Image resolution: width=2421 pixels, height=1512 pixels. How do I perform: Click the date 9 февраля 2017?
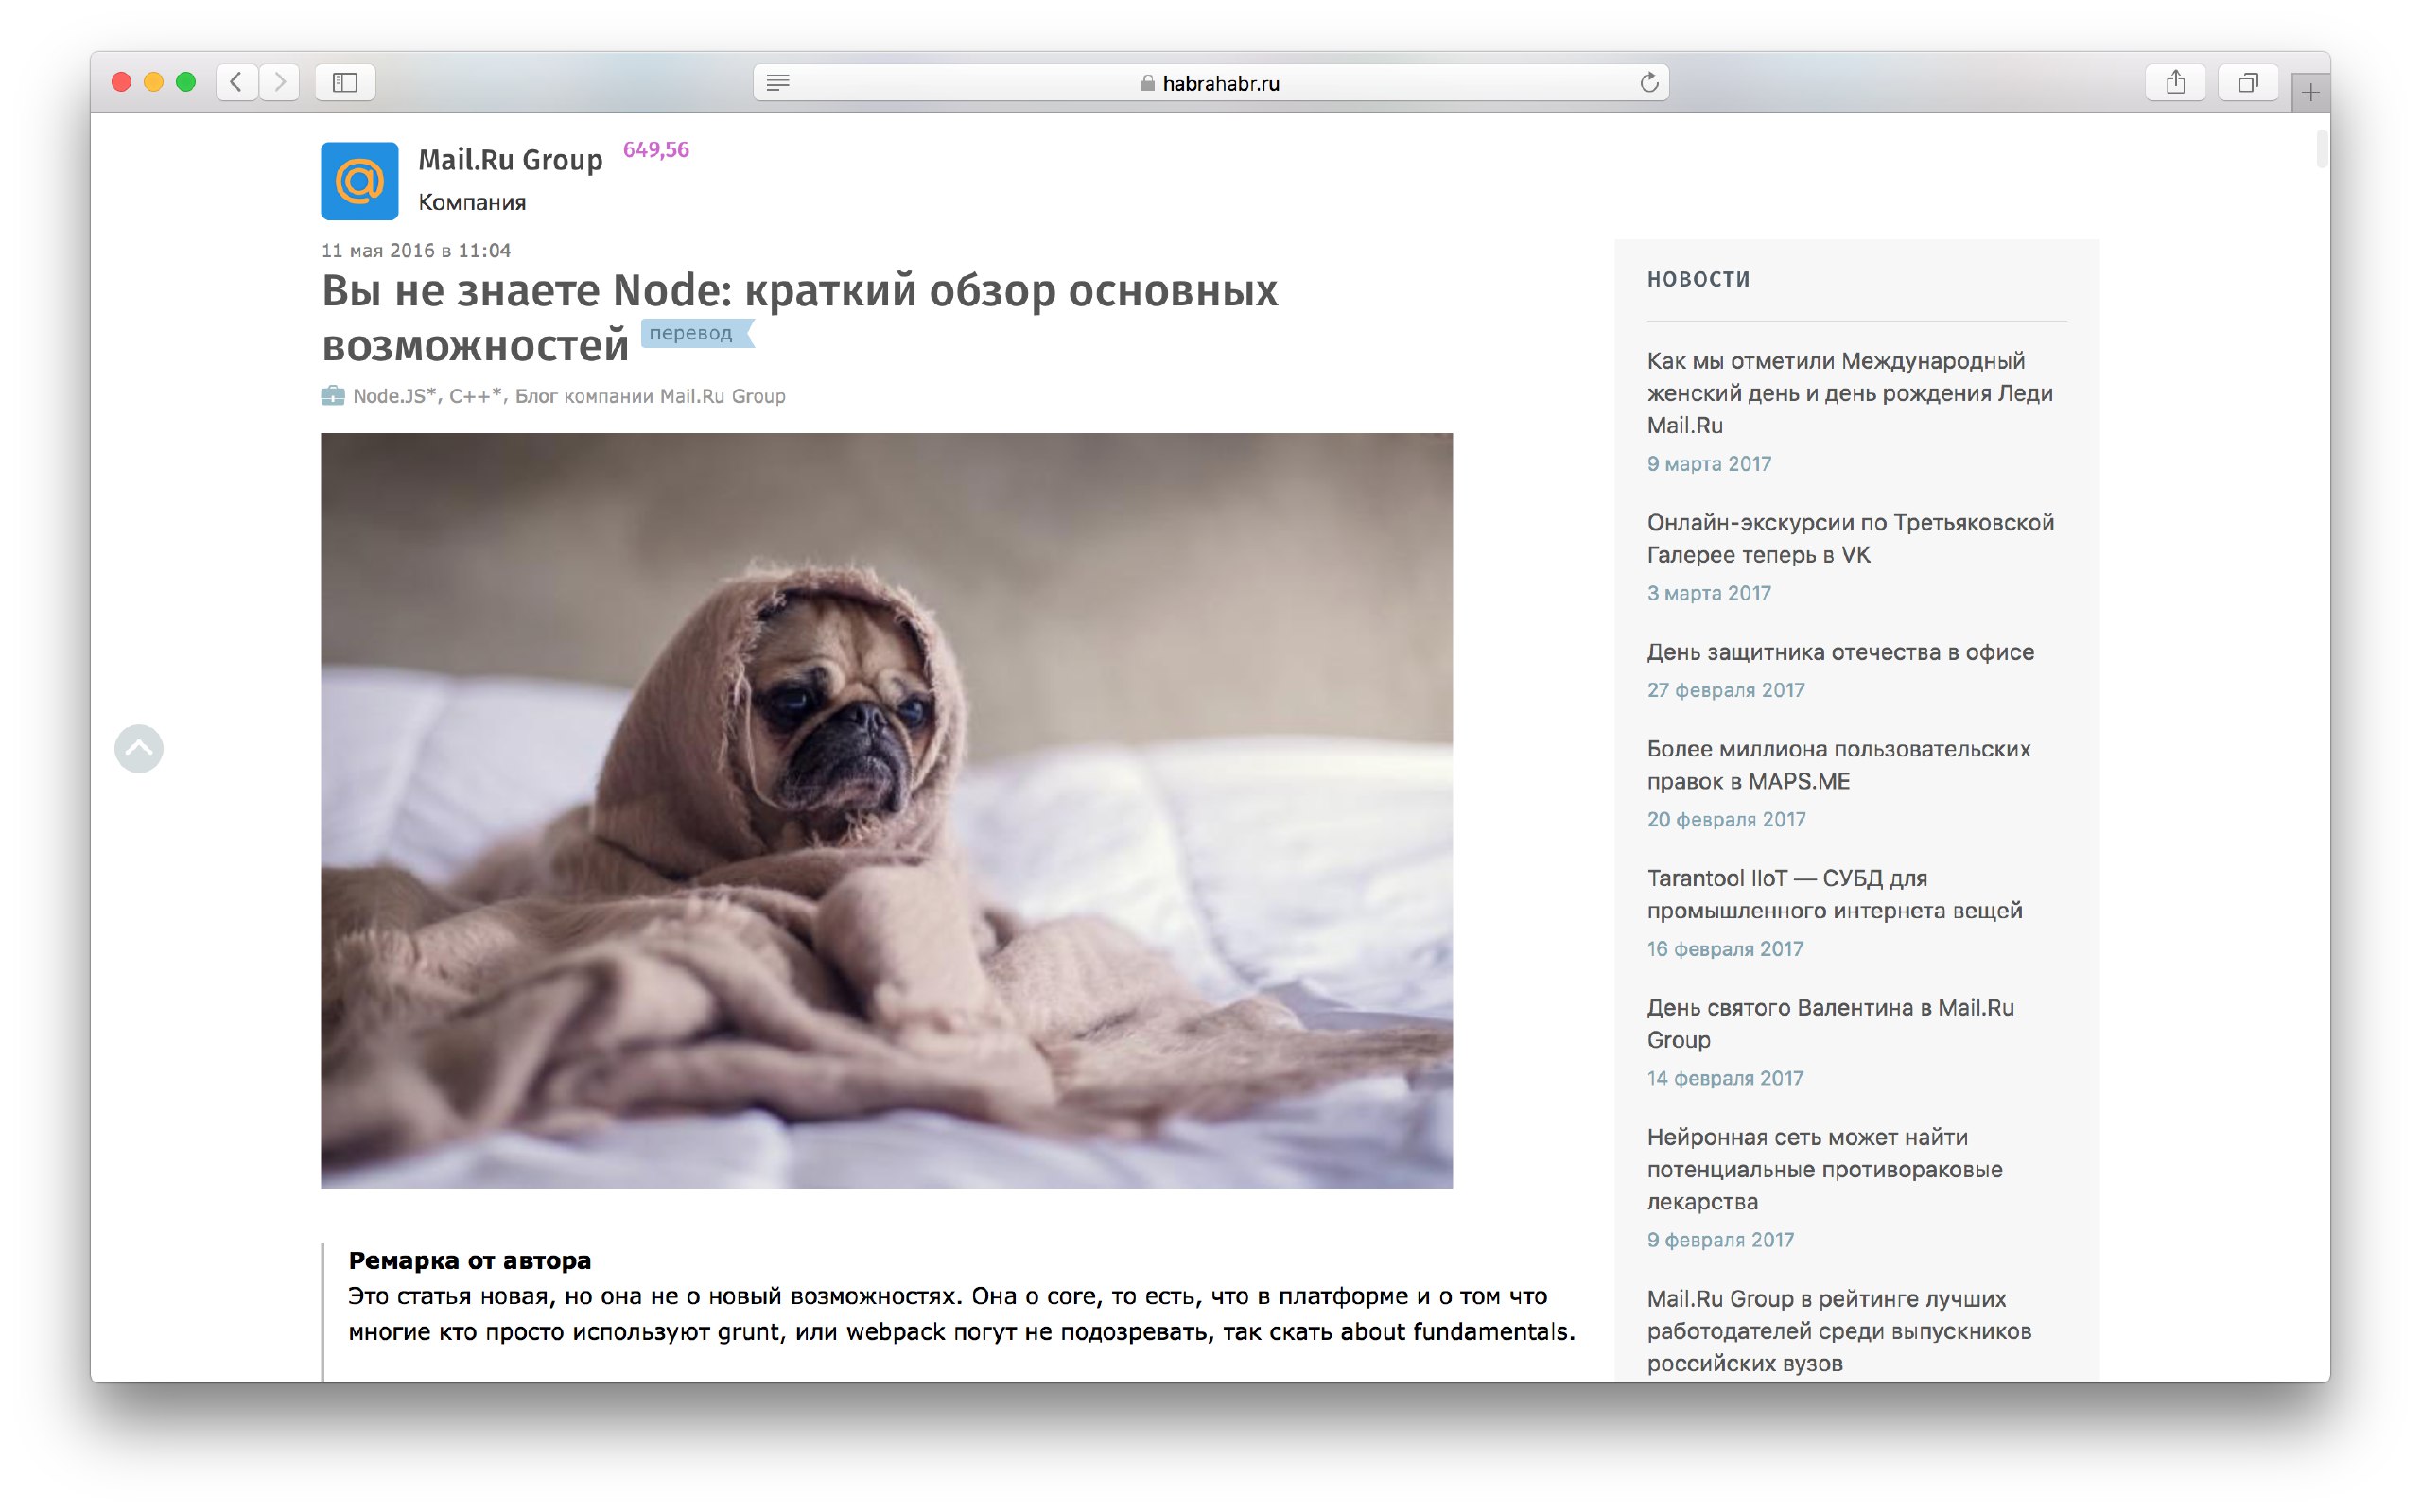pos(1721,1240)
